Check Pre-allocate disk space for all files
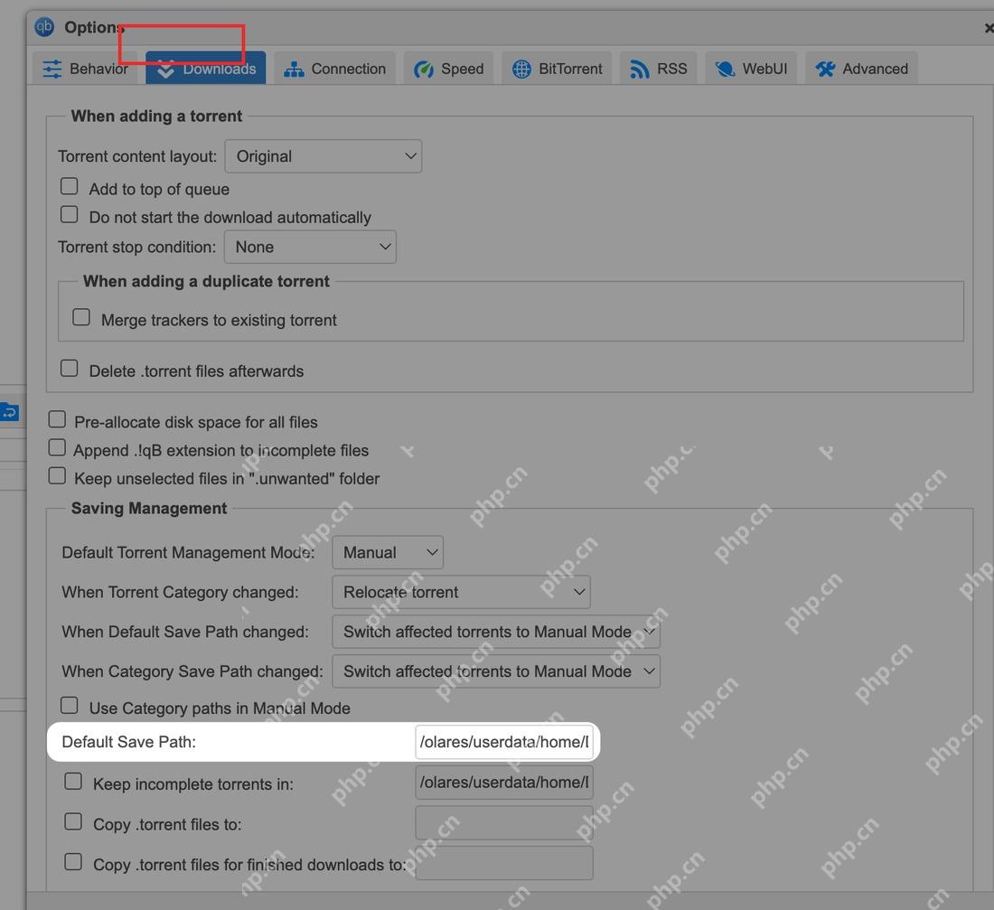The image size is (994, 910). tap(57, 419)
